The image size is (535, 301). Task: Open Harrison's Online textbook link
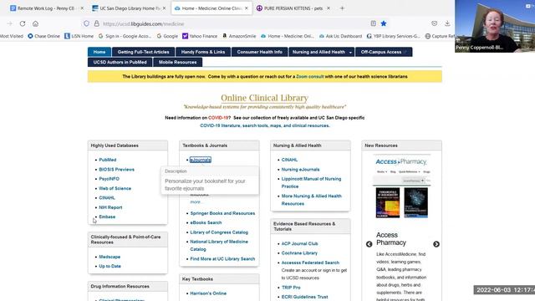[x=208, y=293]
